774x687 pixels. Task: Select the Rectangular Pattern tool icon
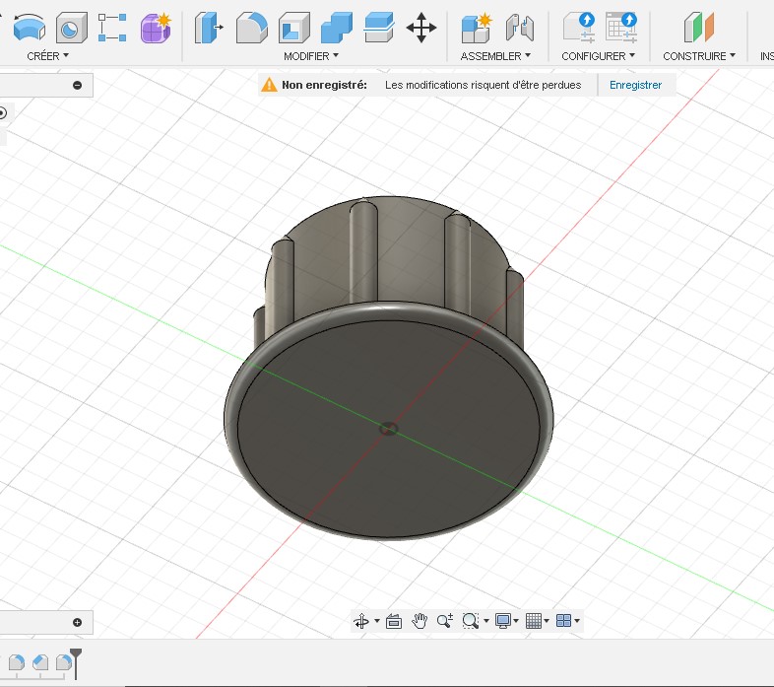pyautogui.click(x=112, y=28)
